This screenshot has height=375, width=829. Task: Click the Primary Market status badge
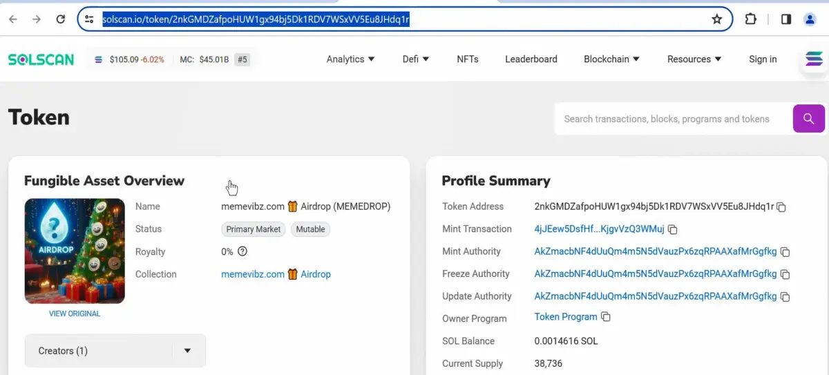coord(254,229)
